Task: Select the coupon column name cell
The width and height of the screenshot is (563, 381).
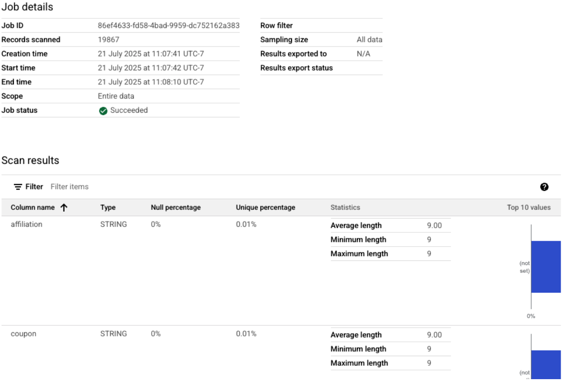Action: tap(23, 334)
